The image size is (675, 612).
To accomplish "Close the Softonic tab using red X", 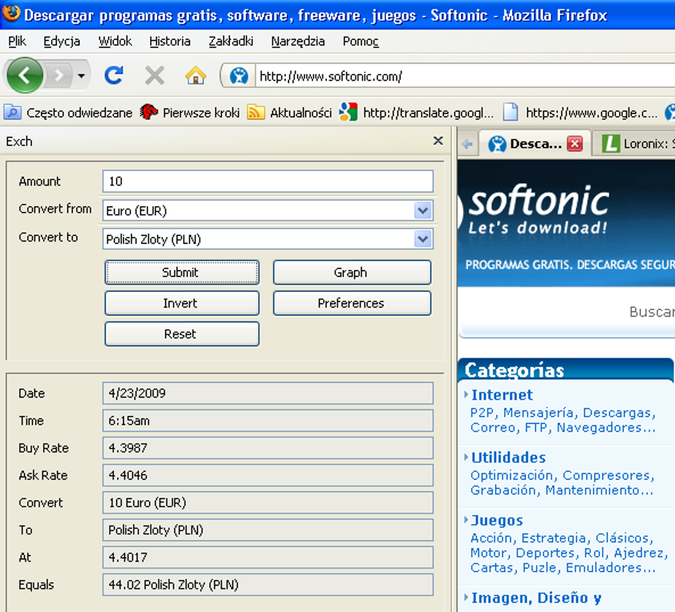I will (574, 144).
